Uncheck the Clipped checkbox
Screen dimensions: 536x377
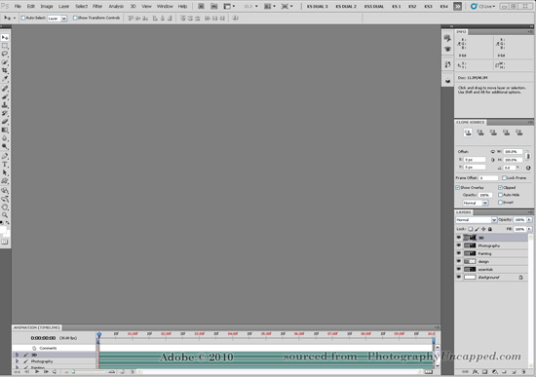501,187
